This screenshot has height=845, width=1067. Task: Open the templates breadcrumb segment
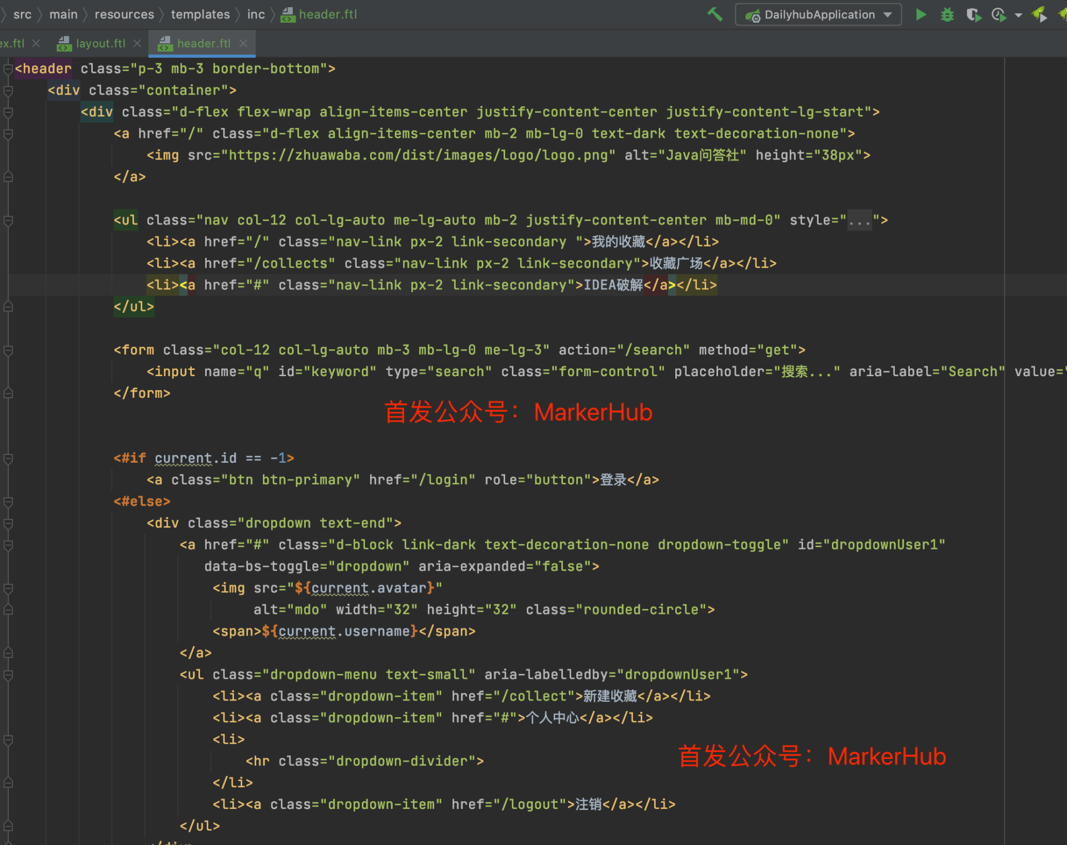(200, 14)
